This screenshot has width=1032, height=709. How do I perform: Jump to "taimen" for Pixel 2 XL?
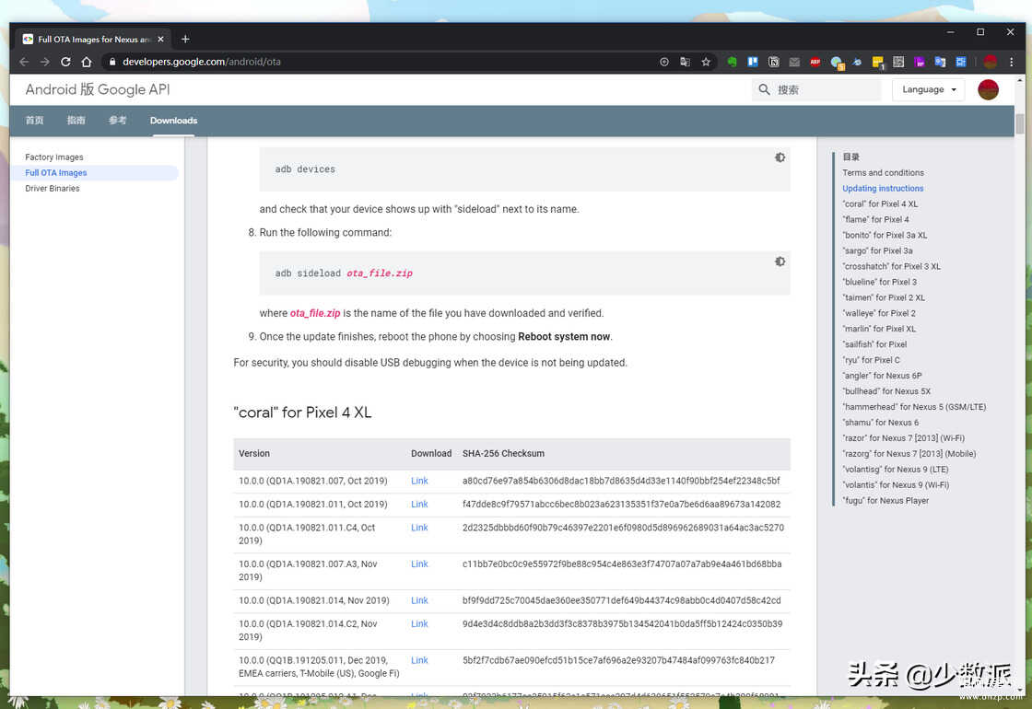click(x=884, y=298)
